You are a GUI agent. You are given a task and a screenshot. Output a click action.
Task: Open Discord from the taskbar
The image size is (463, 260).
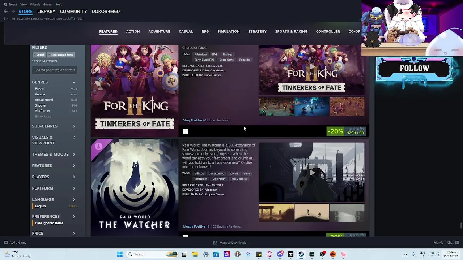280,254
